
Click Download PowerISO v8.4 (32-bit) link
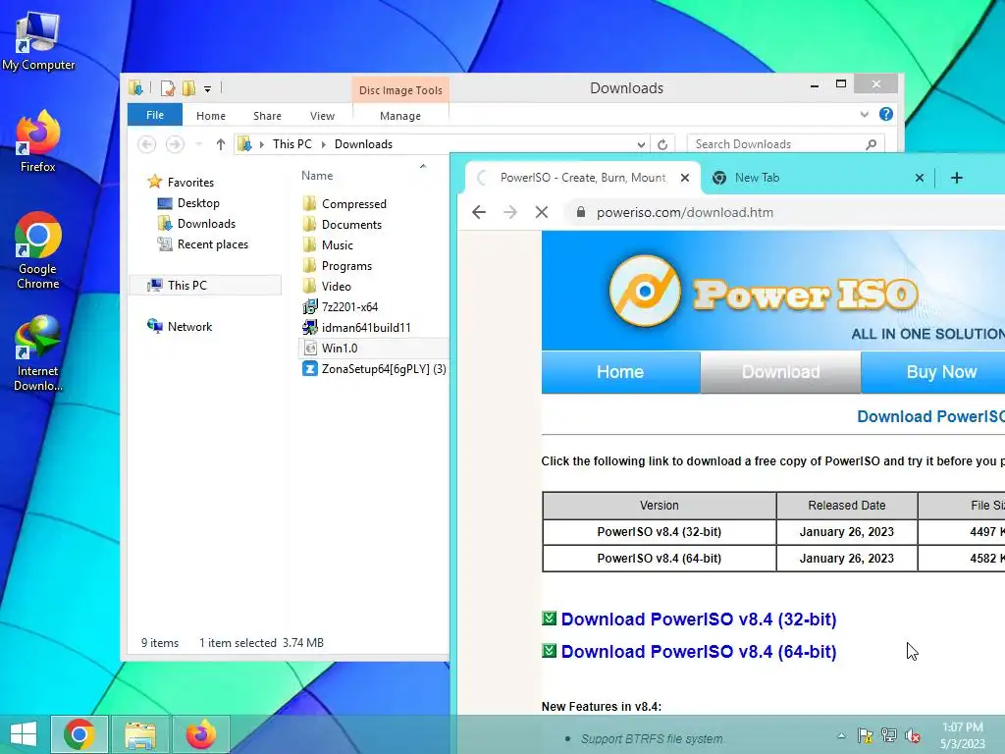(699, 619)
